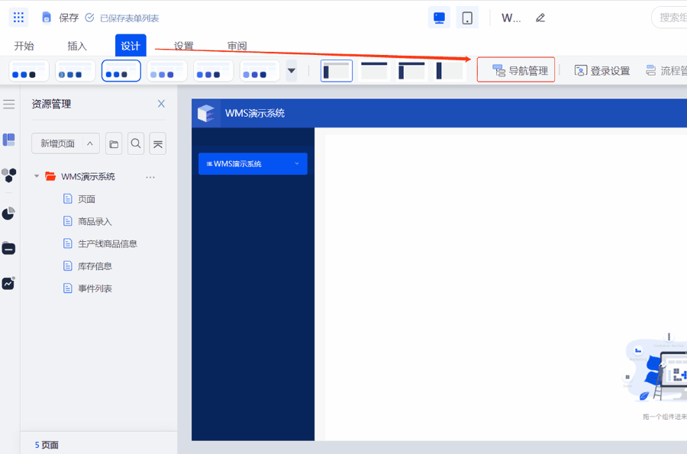The image size is (687, 454).
Task: Click the new folder icon in 资源管理
Action: pos(114,143)
